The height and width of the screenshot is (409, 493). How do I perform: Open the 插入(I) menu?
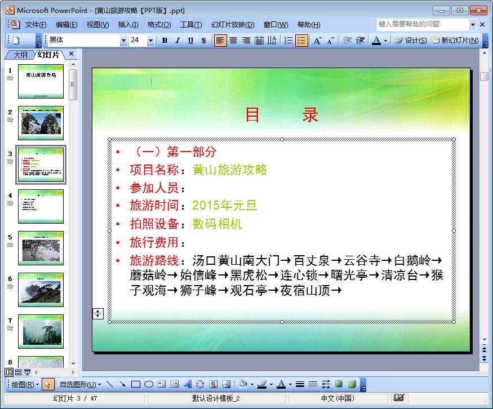128,25
